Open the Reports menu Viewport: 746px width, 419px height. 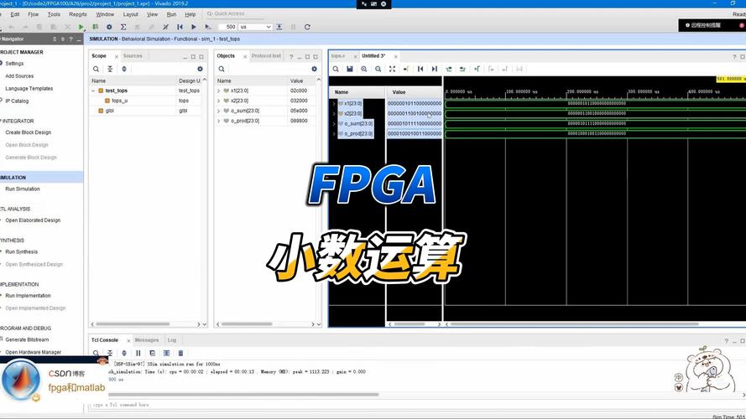pos(78,14)
